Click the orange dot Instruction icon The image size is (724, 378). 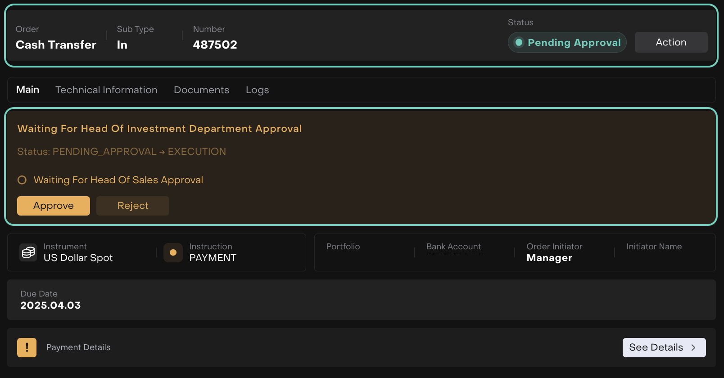point(173,252)
